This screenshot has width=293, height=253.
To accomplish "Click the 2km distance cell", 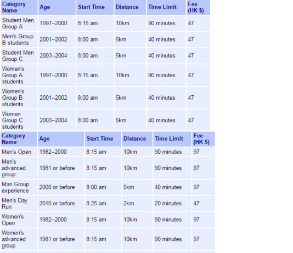I will click(137, 203).
